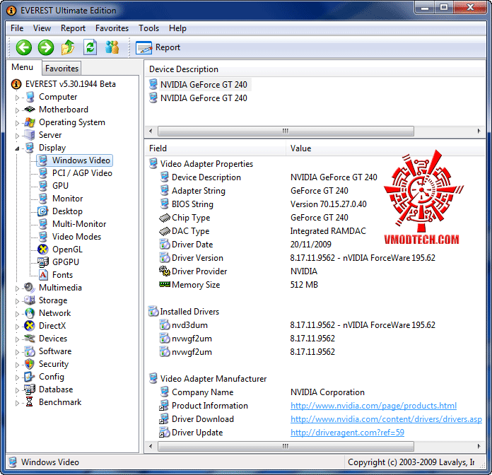This screenshot has height=475, width=492.
Task: Select the Driver Version field row
Action: 297,258
